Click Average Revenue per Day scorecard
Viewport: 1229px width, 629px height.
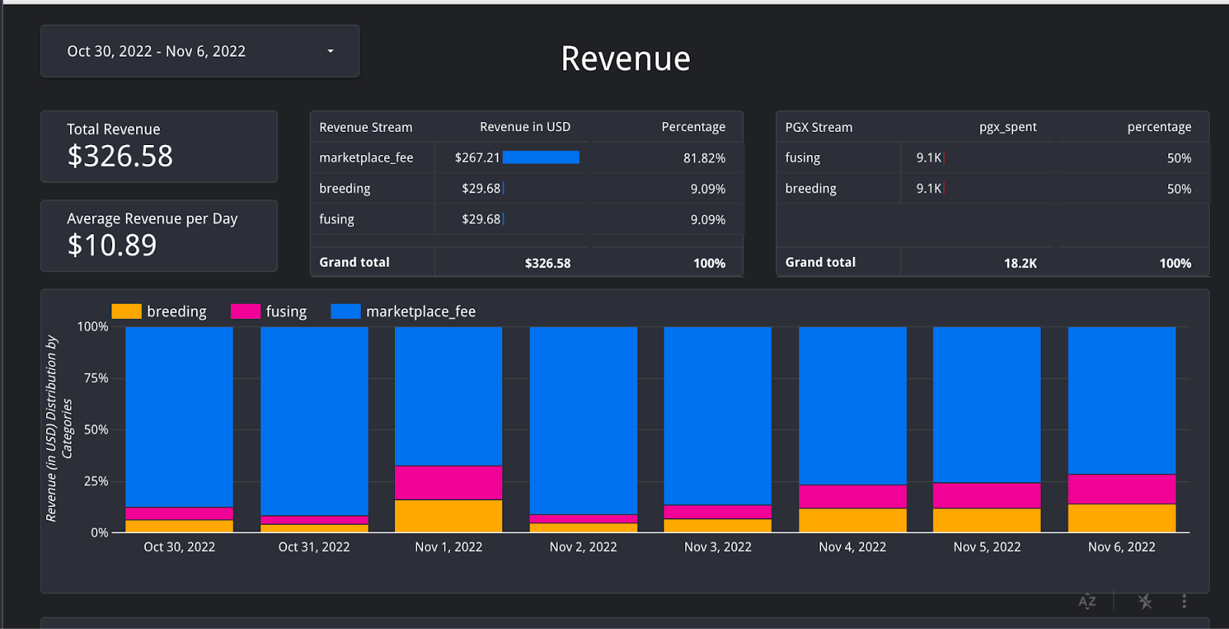tap(159, 235)
